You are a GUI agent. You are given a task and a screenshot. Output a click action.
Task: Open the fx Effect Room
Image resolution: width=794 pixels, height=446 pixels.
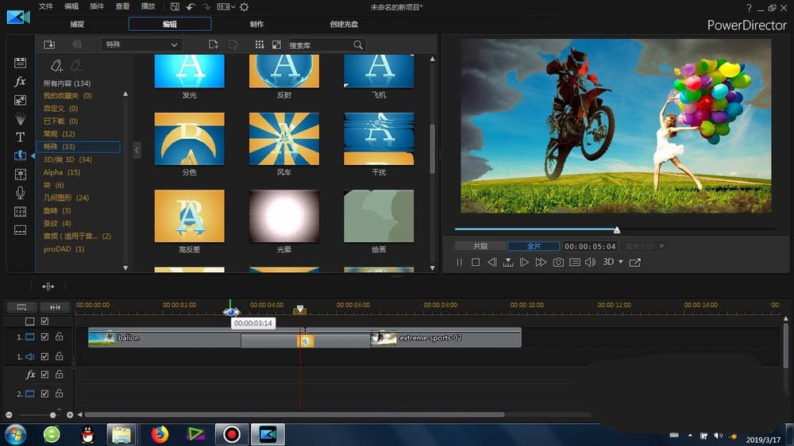click(x=21, y=82)
